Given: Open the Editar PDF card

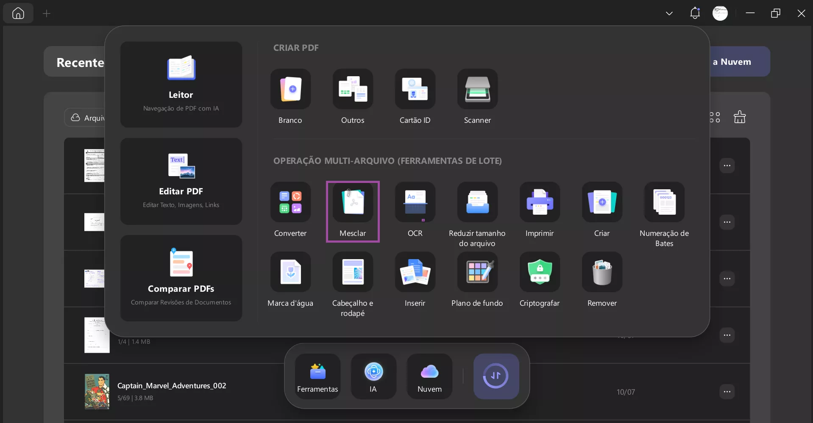Looking at the screenshot, I should point(181,181).
